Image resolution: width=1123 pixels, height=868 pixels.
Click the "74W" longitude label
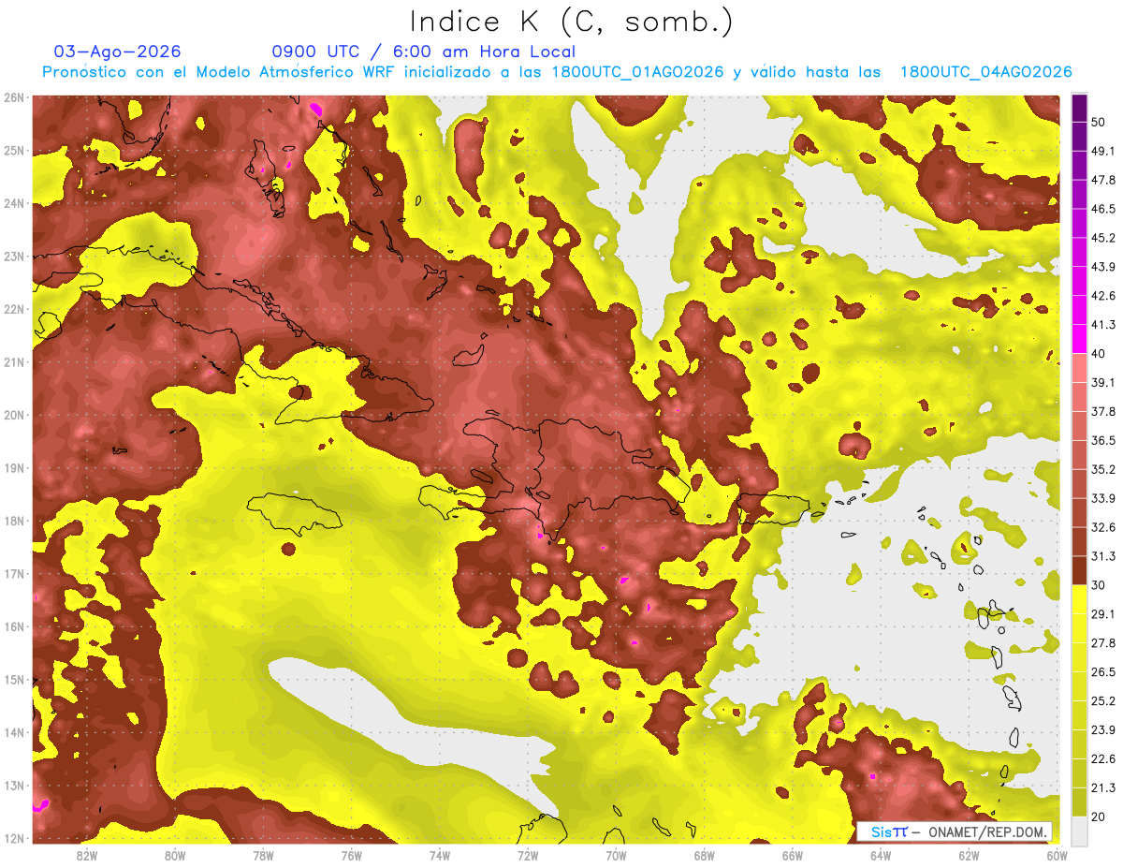[440, 855]
